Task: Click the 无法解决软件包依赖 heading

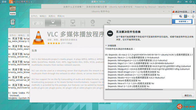Action: click(x=128, y=32)
